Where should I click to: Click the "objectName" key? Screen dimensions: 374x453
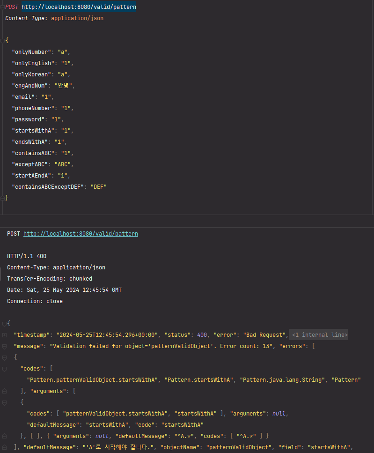point(180,447)
